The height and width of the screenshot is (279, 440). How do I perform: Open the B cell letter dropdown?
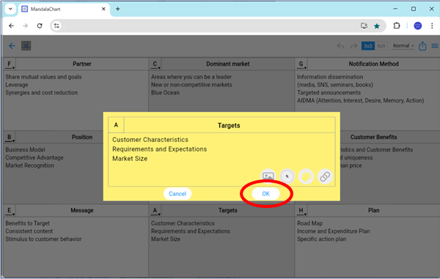[x=10, y=137]
